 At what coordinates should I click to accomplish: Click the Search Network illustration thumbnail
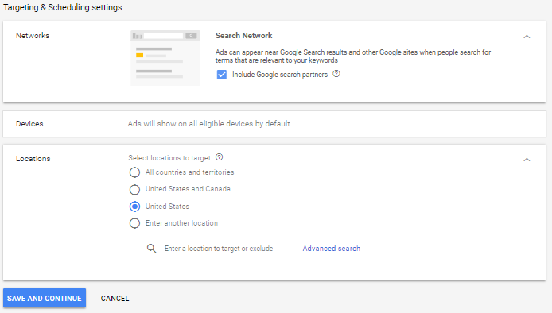click(x=165, y=58)
